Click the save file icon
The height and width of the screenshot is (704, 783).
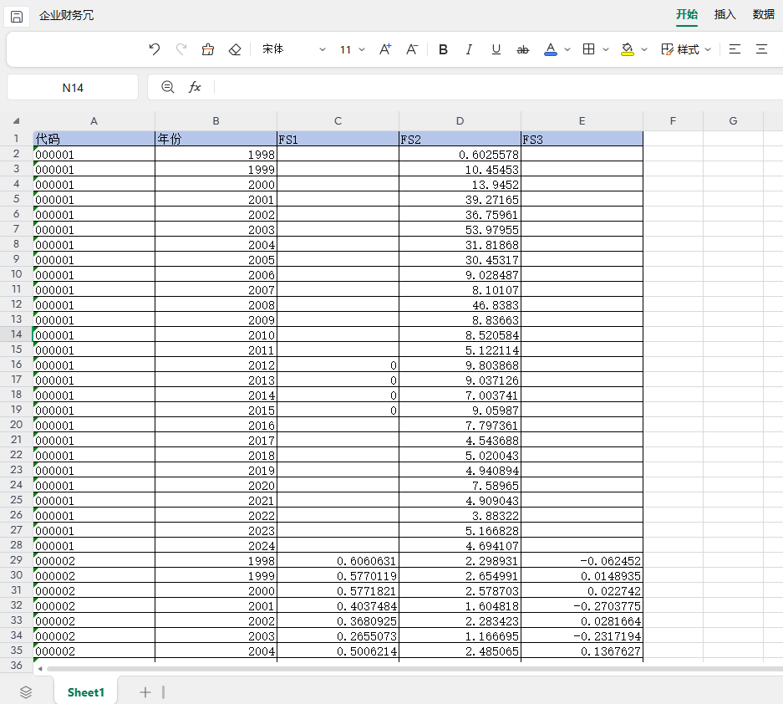tap(17, 16)
